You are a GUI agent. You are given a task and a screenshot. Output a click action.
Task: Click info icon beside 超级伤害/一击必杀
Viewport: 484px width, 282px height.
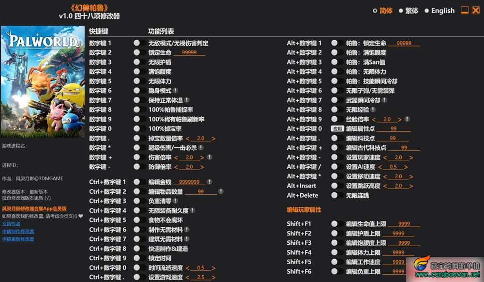201,148
